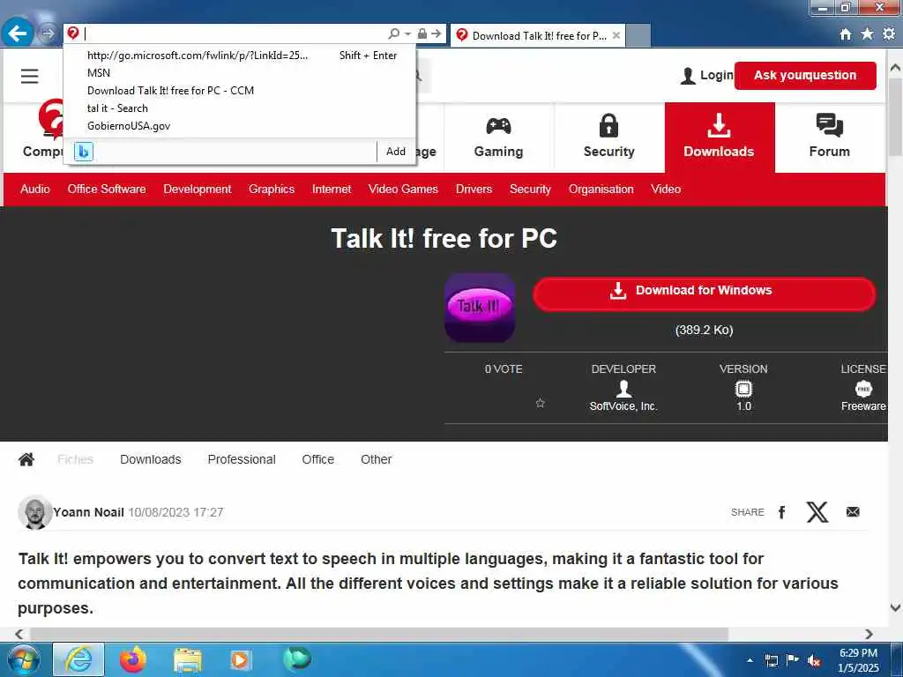Image resolution: width=903 pixels, height=677 pixels.
Task: Click the Go arrow in address bar
Action: coord(437,34)
